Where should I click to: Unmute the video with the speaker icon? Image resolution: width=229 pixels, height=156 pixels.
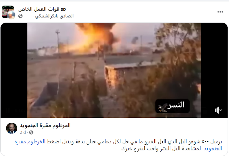tap(218, 110)
